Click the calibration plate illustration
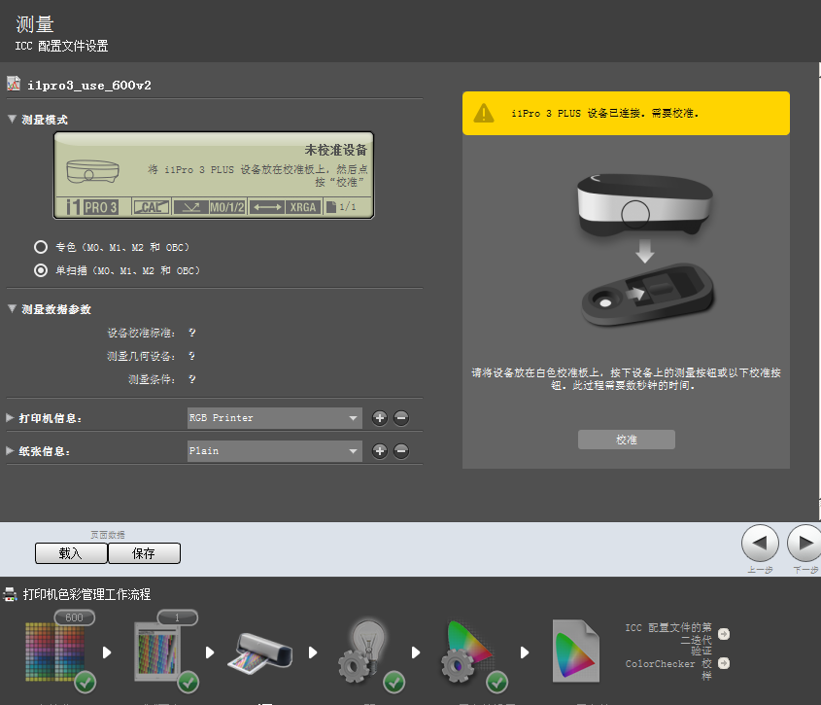This screenshot has height=705, width=821. tap(648, 295)
